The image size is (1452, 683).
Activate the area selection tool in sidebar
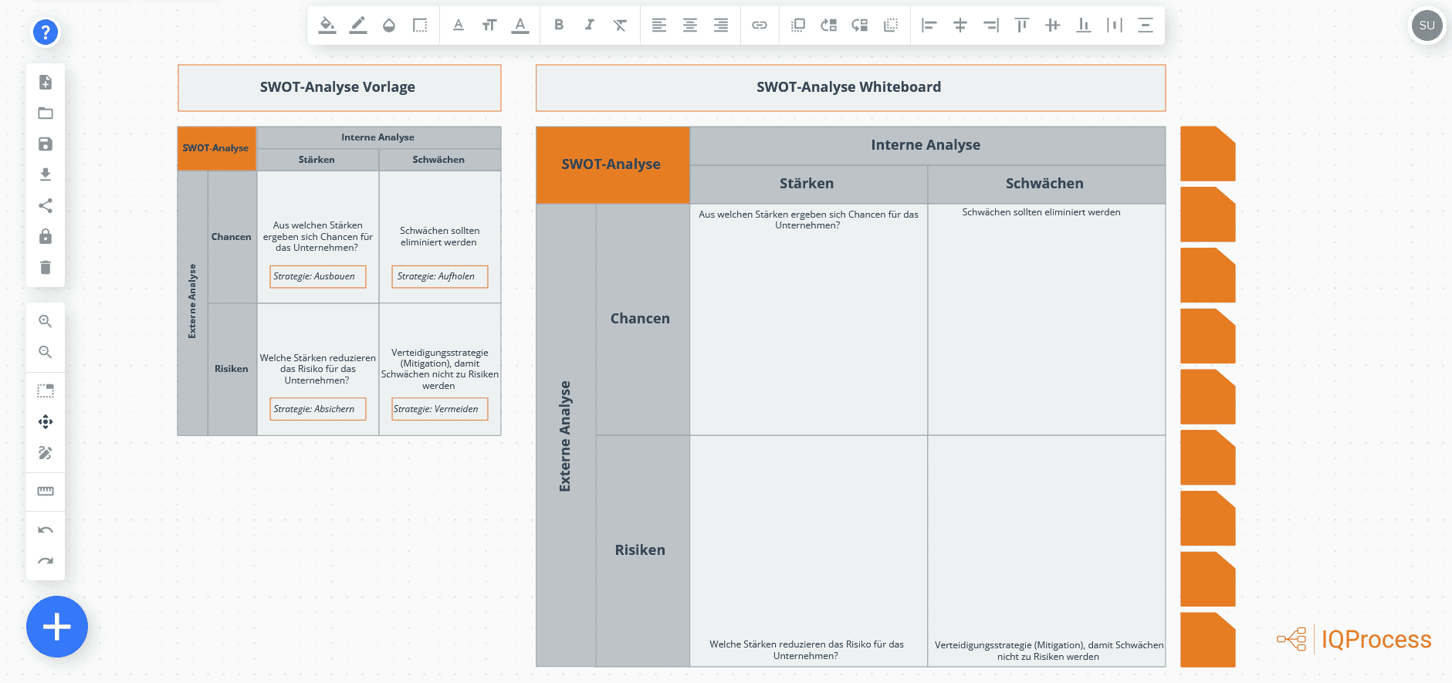point(46,391)
